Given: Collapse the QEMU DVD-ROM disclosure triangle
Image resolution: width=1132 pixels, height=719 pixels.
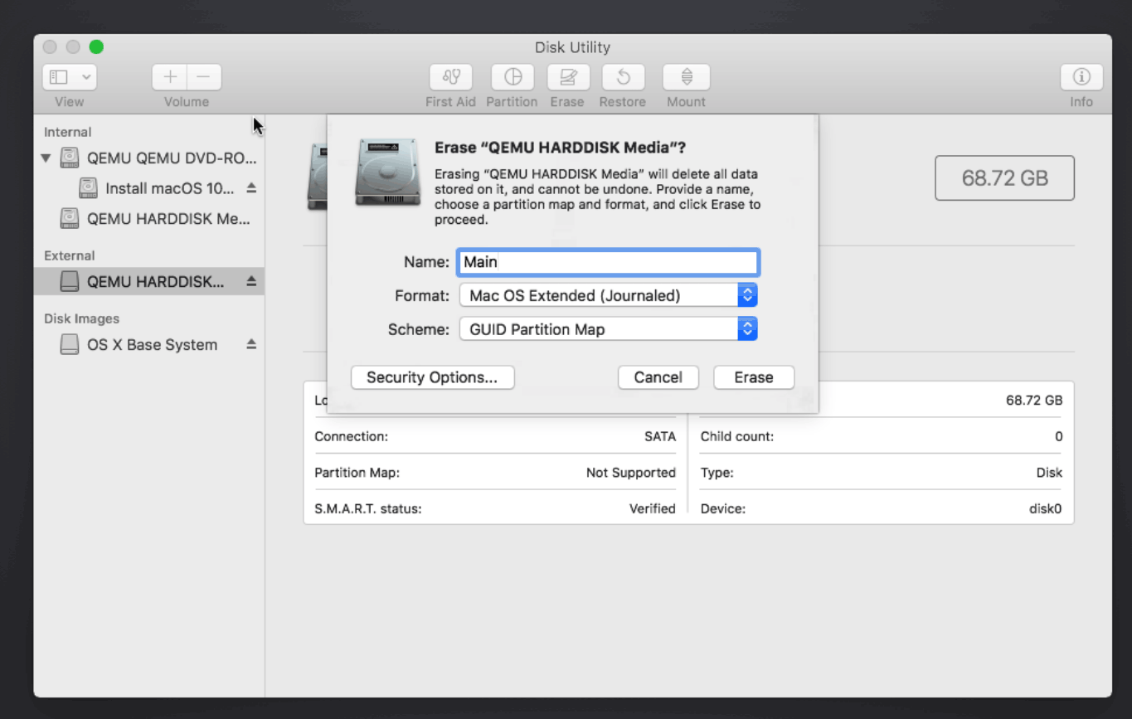Looking at the screenshot, I should [x=46, y=158].
